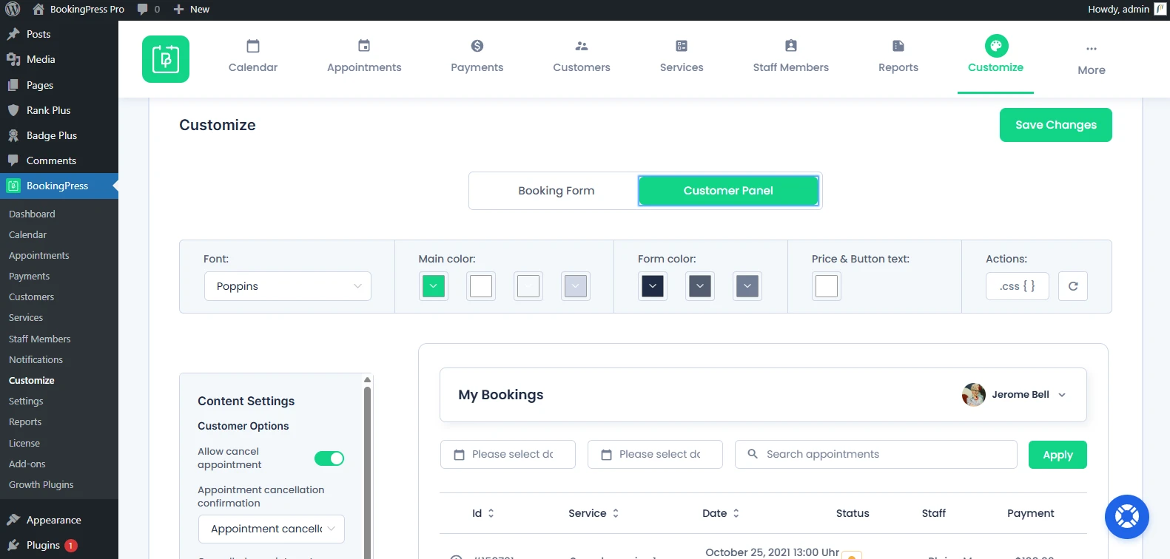Open the Poppins font dropdown
1170x559 pixels.
[288, 286]
